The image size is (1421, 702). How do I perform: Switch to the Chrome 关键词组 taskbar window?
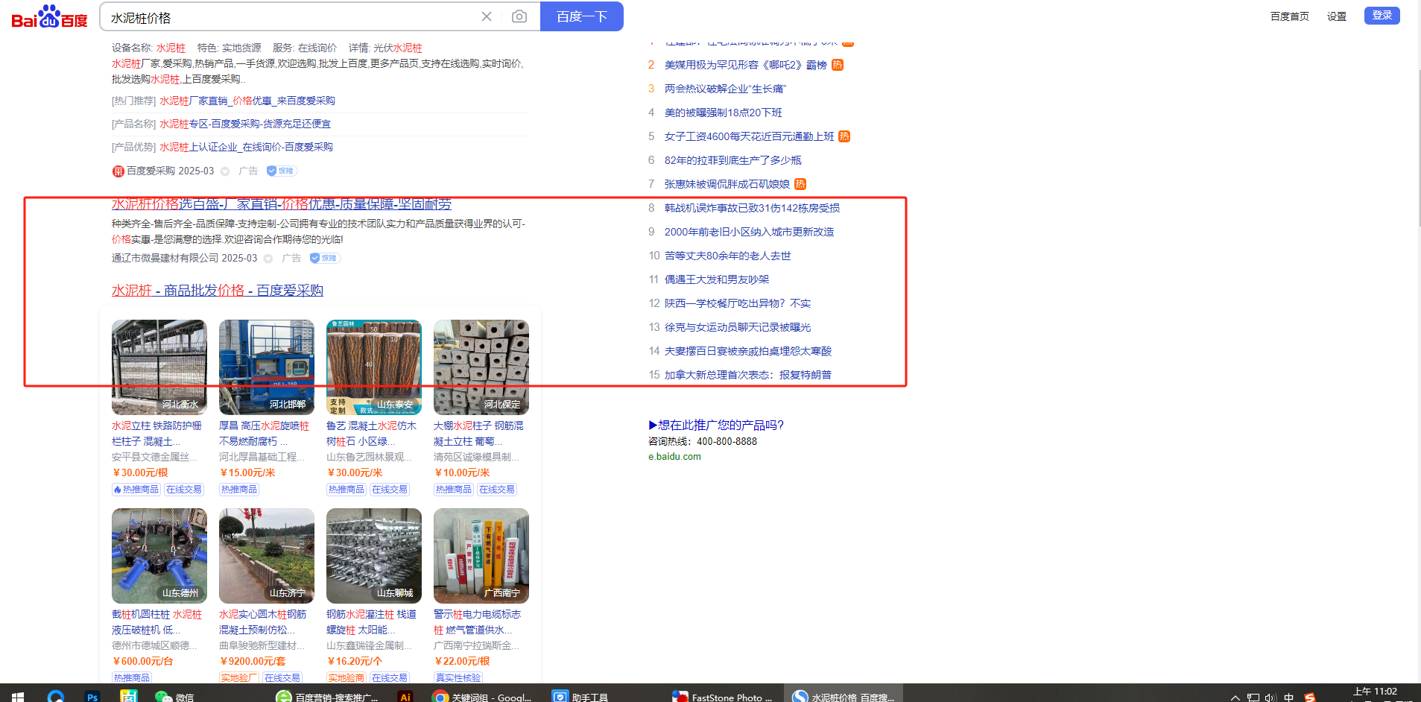click(x=482, y=697)
